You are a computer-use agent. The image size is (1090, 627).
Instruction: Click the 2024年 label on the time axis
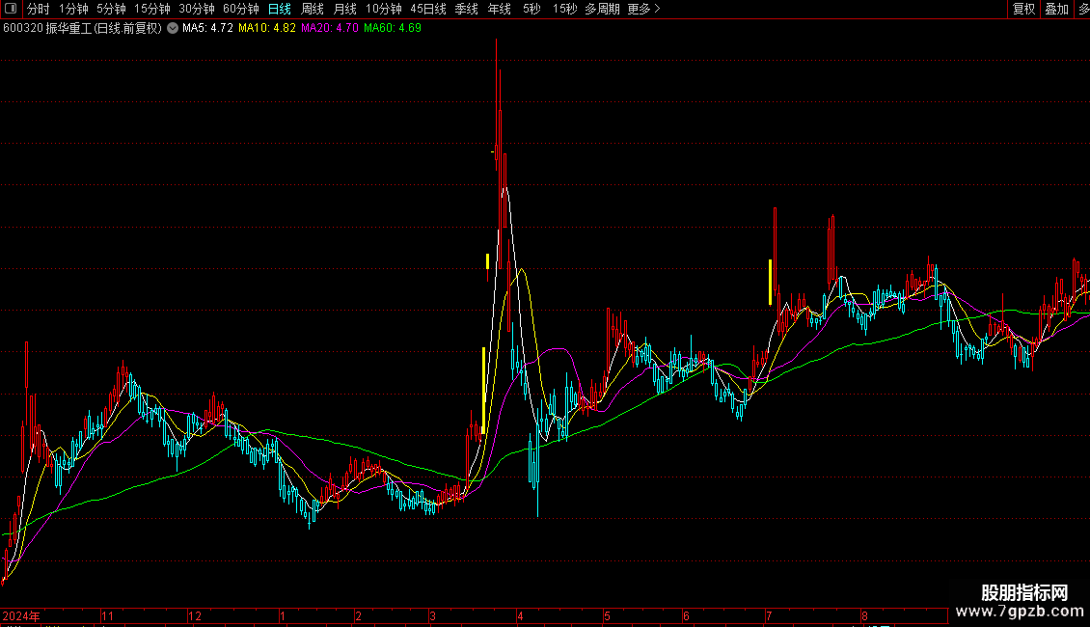[21, 615]
